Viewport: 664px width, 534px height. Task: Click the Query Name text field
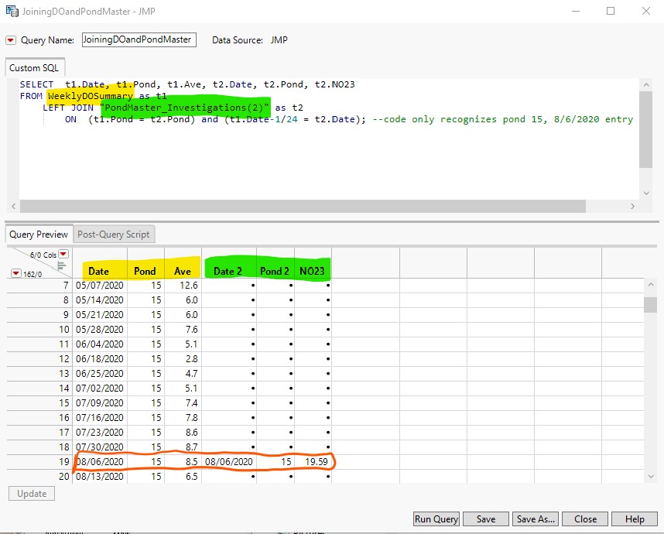coord(139,40)
